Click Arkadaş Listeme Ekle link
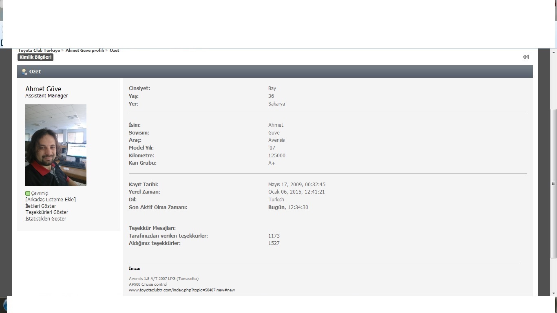Viewport: 557px width, 313px height. (51, 200)
